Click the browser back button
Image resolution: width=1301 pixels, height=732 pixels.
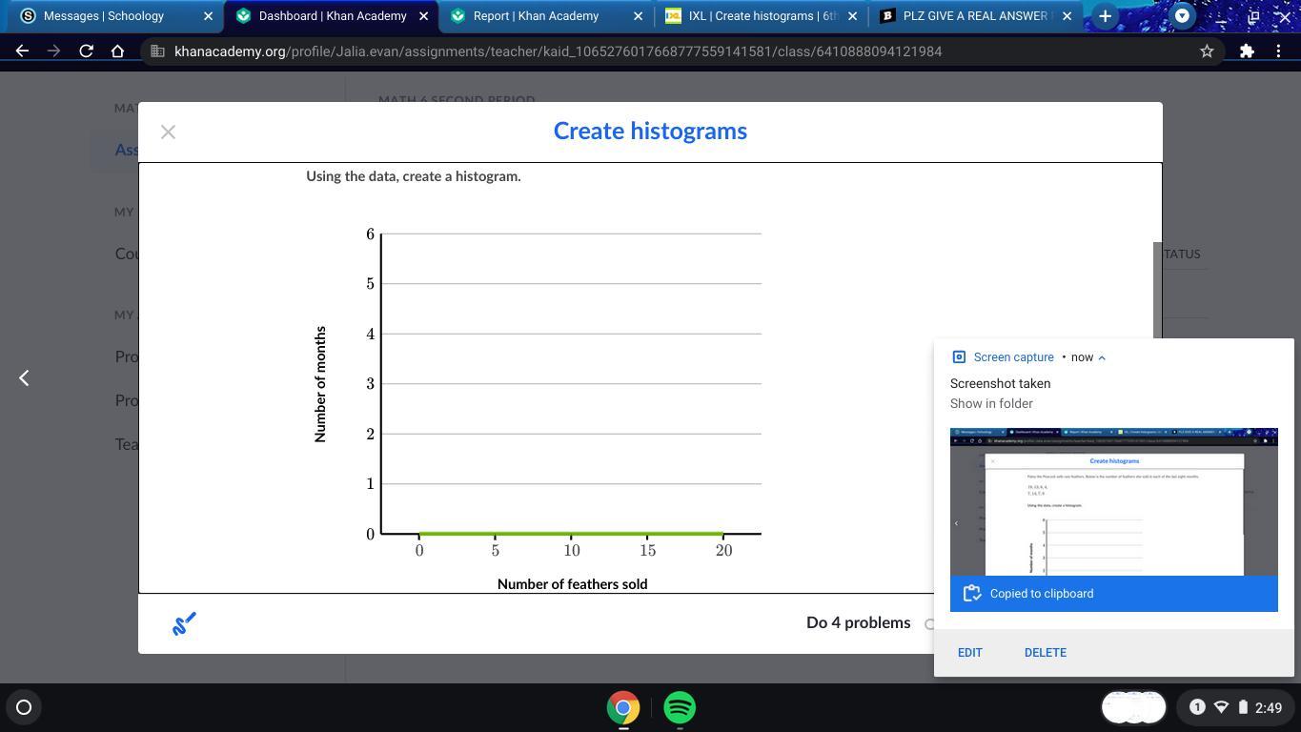click(22, 51)
